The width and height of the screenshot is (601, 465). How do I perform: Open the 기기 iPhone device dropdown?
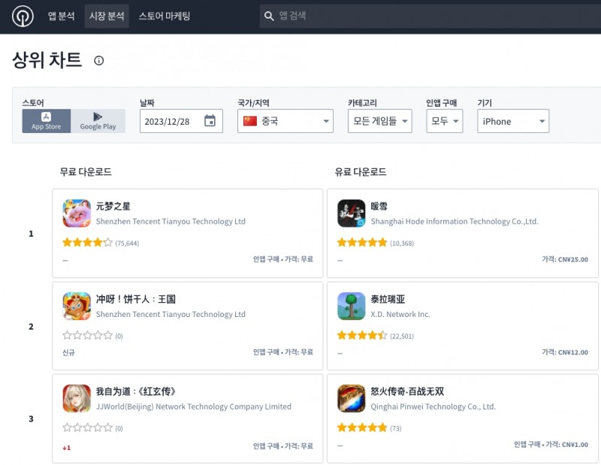click(x=512, y=120)
